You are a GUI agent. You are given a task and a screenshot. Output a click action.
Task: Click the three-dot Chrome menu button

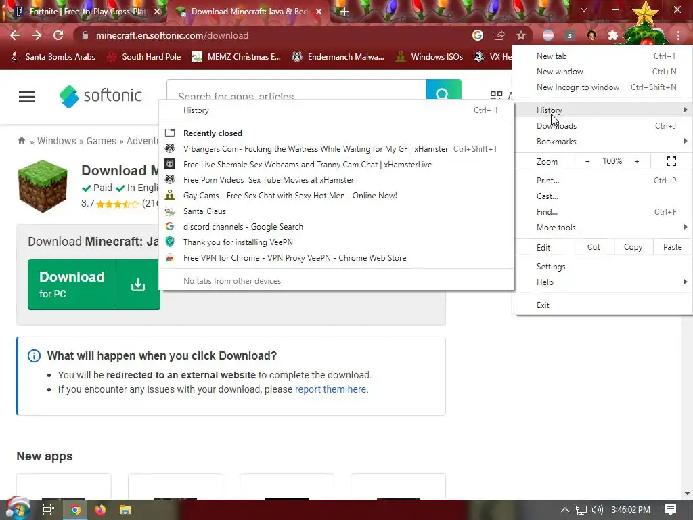click(678, 35)
